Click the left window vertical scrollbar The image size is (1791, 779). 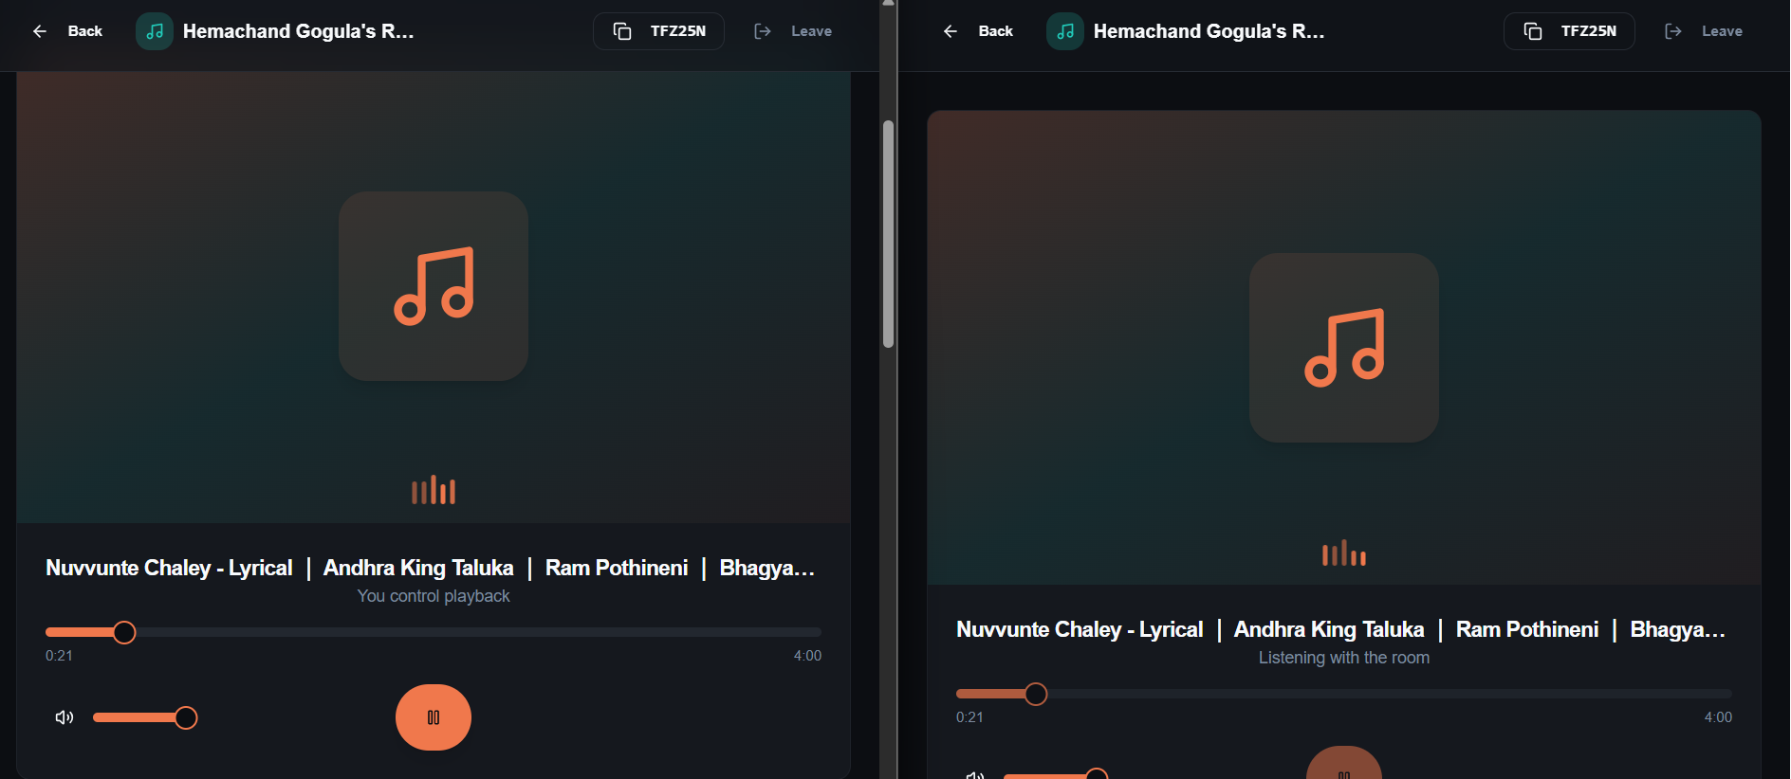(x=889, y=234)
